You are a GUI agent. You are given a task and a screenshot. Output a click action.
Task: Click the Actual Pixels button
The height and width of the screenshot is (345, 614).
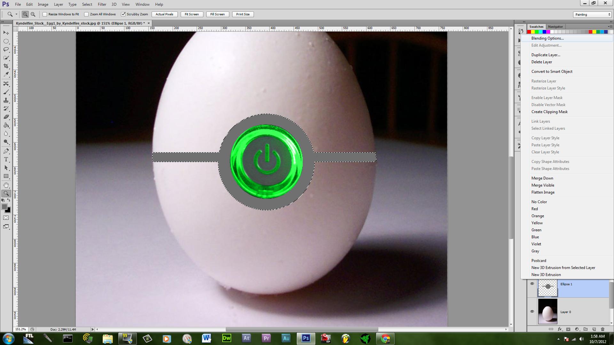pyautogui.click(x=164, y=14)
